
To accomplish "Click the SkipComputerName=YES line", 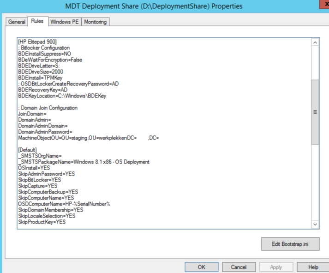I will click(46, 198).
